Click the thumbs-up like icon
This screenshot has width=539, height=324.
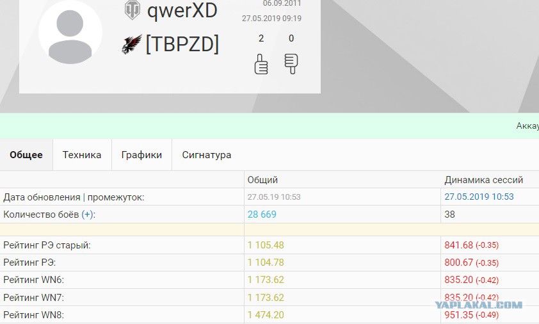[261, 64]
